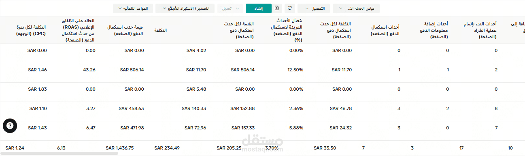Click the 43.26 ROAS value cell
The width and height of the screenshot is (525, 156).
[x=89, y=70]
